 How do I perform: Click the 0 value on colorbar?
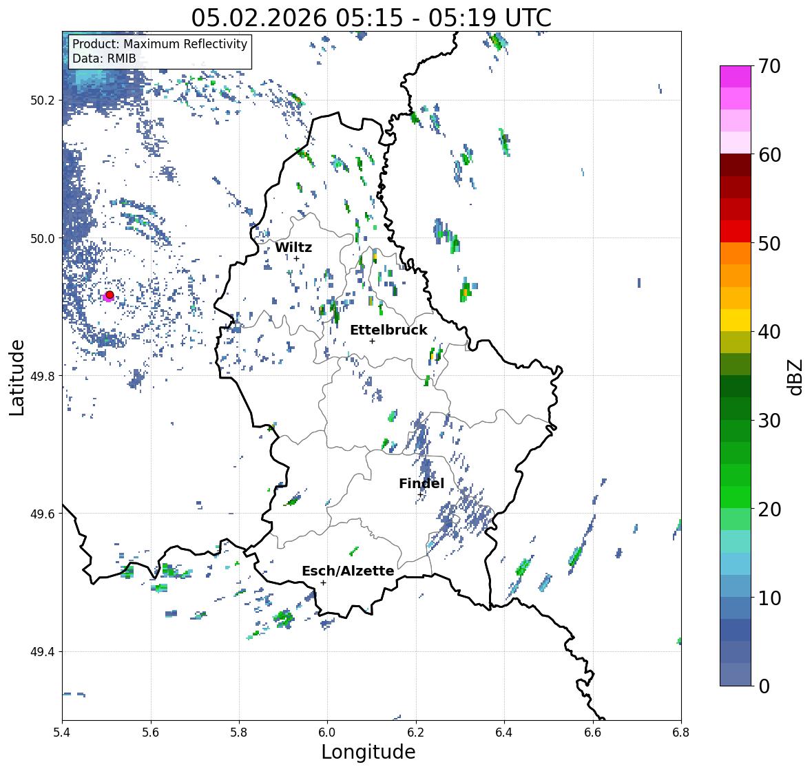[764, 686]
